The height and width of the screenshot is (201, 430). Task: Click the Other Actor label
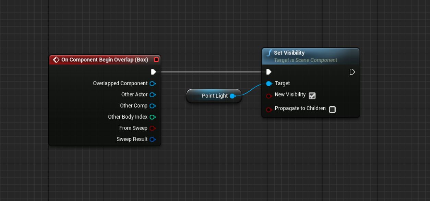click(x=134, y=94)
